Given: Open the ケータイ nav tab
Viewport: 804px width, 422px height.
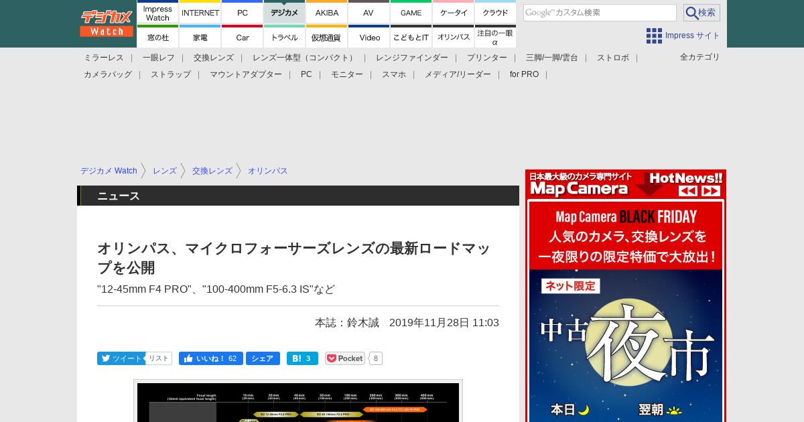Looking at the screenshot, I should pyautogui.click(x=454, y=13).
